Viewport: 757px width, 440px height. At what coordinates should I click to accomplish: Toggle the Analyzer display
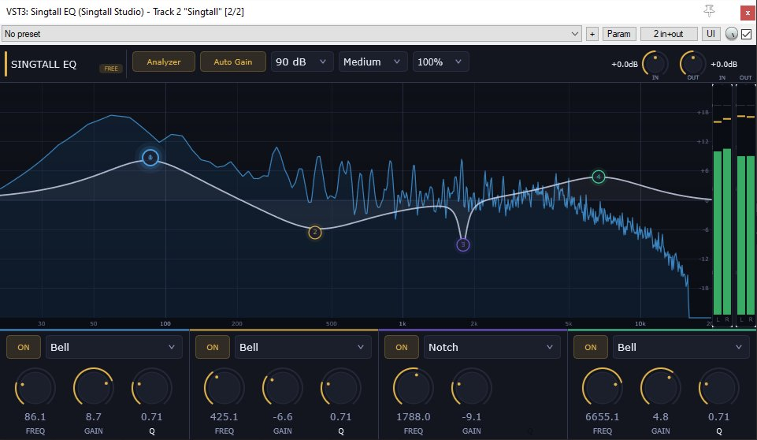click(164, 62)
